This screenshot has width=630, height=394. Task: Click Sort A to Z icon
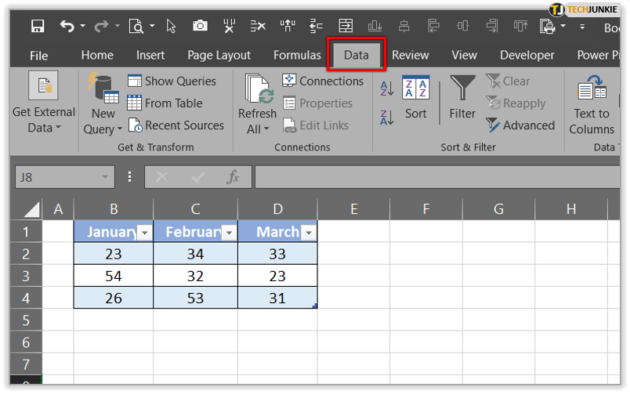pos(386,89)
